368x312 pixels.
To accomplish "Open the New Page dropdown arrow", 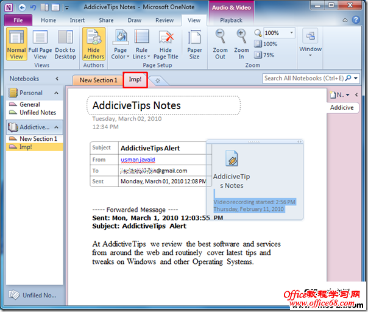I will coord(347,95).
